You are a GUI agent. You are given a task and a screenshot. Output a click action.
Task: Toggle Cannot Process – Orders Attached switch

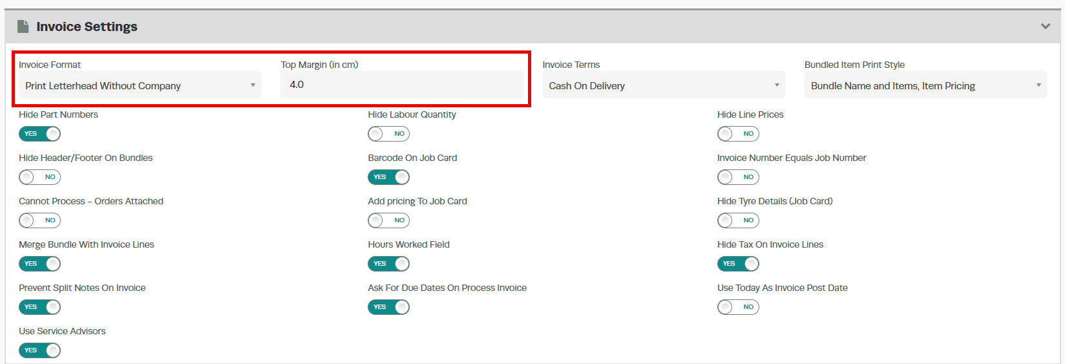pos(39,220)
